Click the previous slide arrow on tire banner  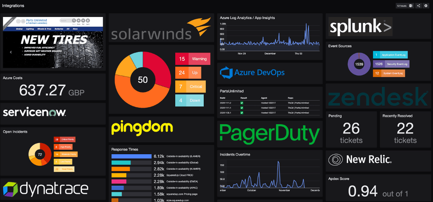pos(11,52)
